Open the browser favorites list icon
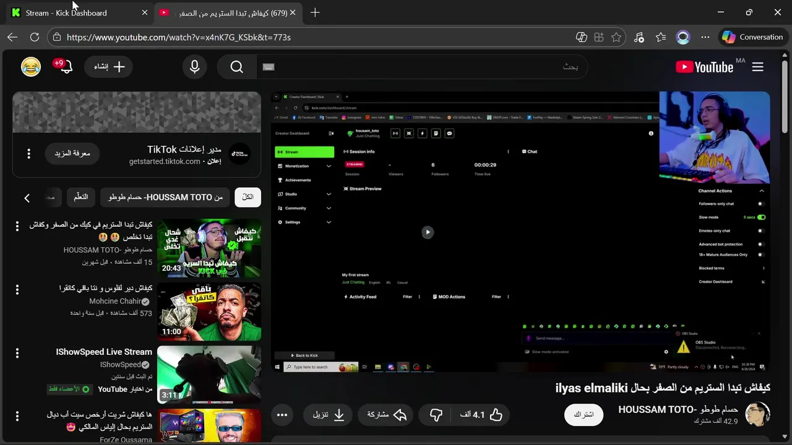This screenshot has width=792, height=445. click(661, 37)
